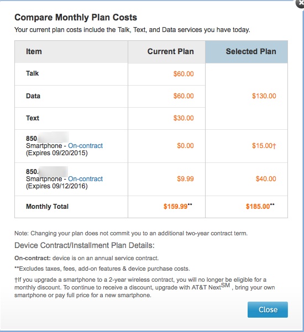The width and height of the screenshot is (304, 332).
Task: Click the Talk row label
Action: click(33, 73)
